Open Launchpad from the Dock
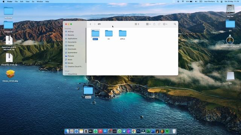This screenshot has width=241, height=135. coord(72,131)
